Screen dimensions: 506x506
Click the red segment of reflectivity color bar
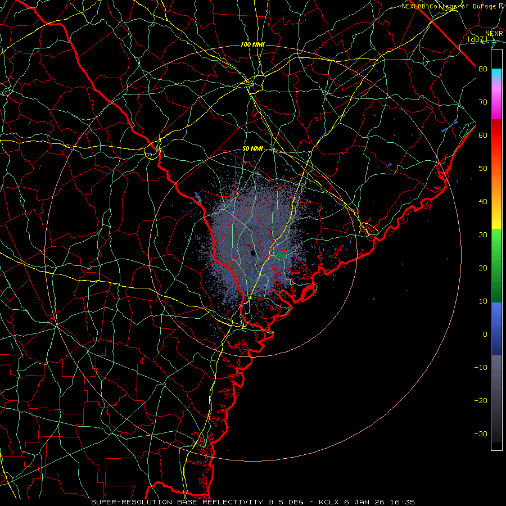(x=496, y=136)
